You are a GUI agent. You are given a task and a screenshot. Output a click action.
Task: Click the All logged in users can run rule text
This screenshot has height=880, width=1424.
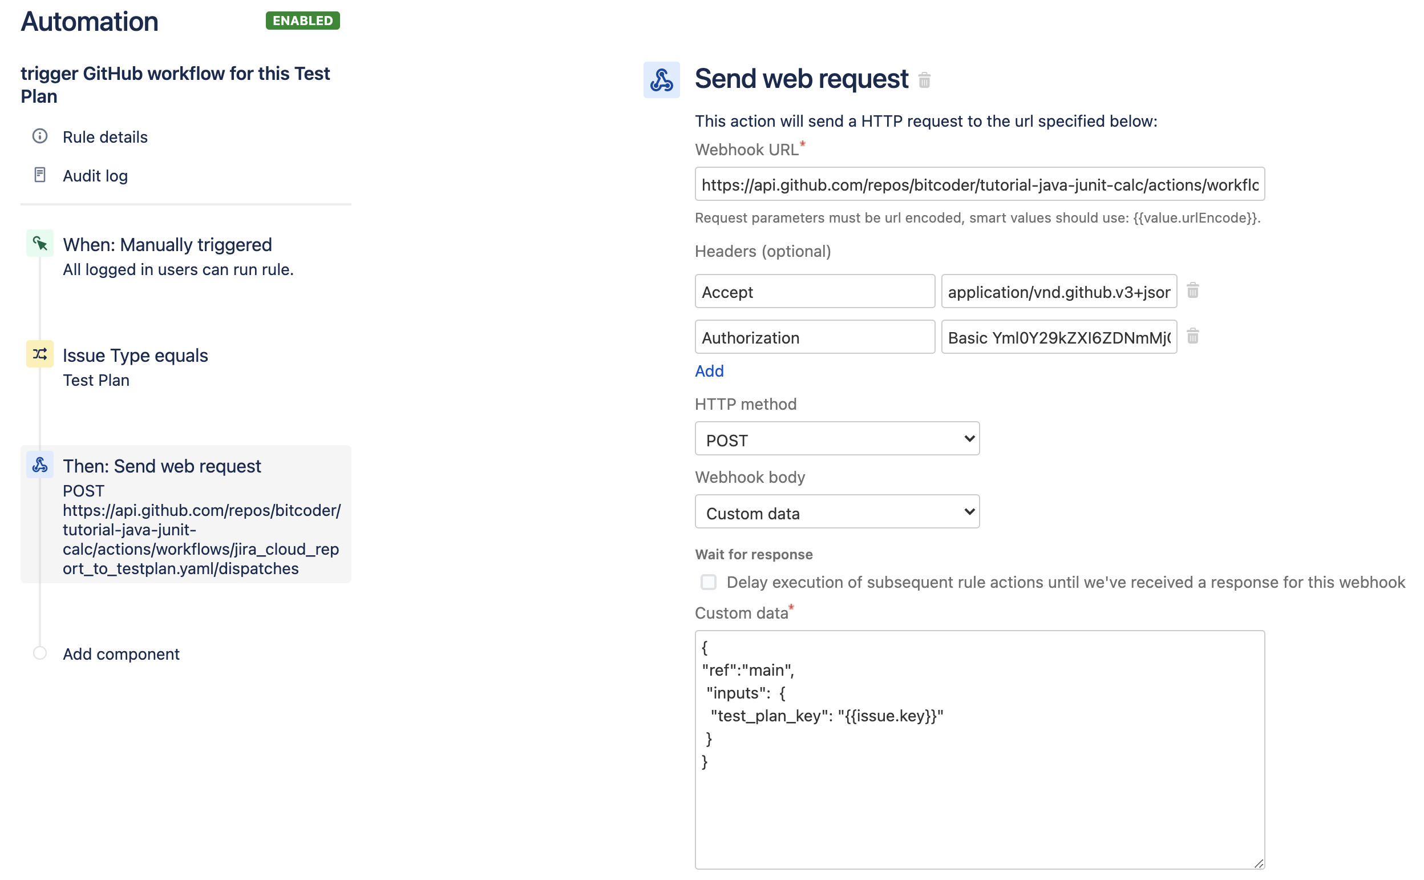click(178, 269)
